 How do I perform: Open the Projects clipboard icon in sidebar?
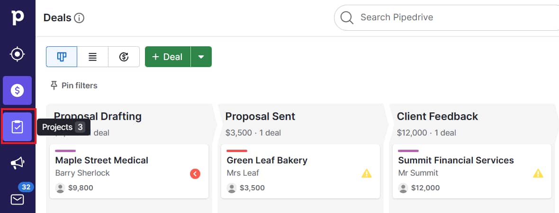click(18, 127)
